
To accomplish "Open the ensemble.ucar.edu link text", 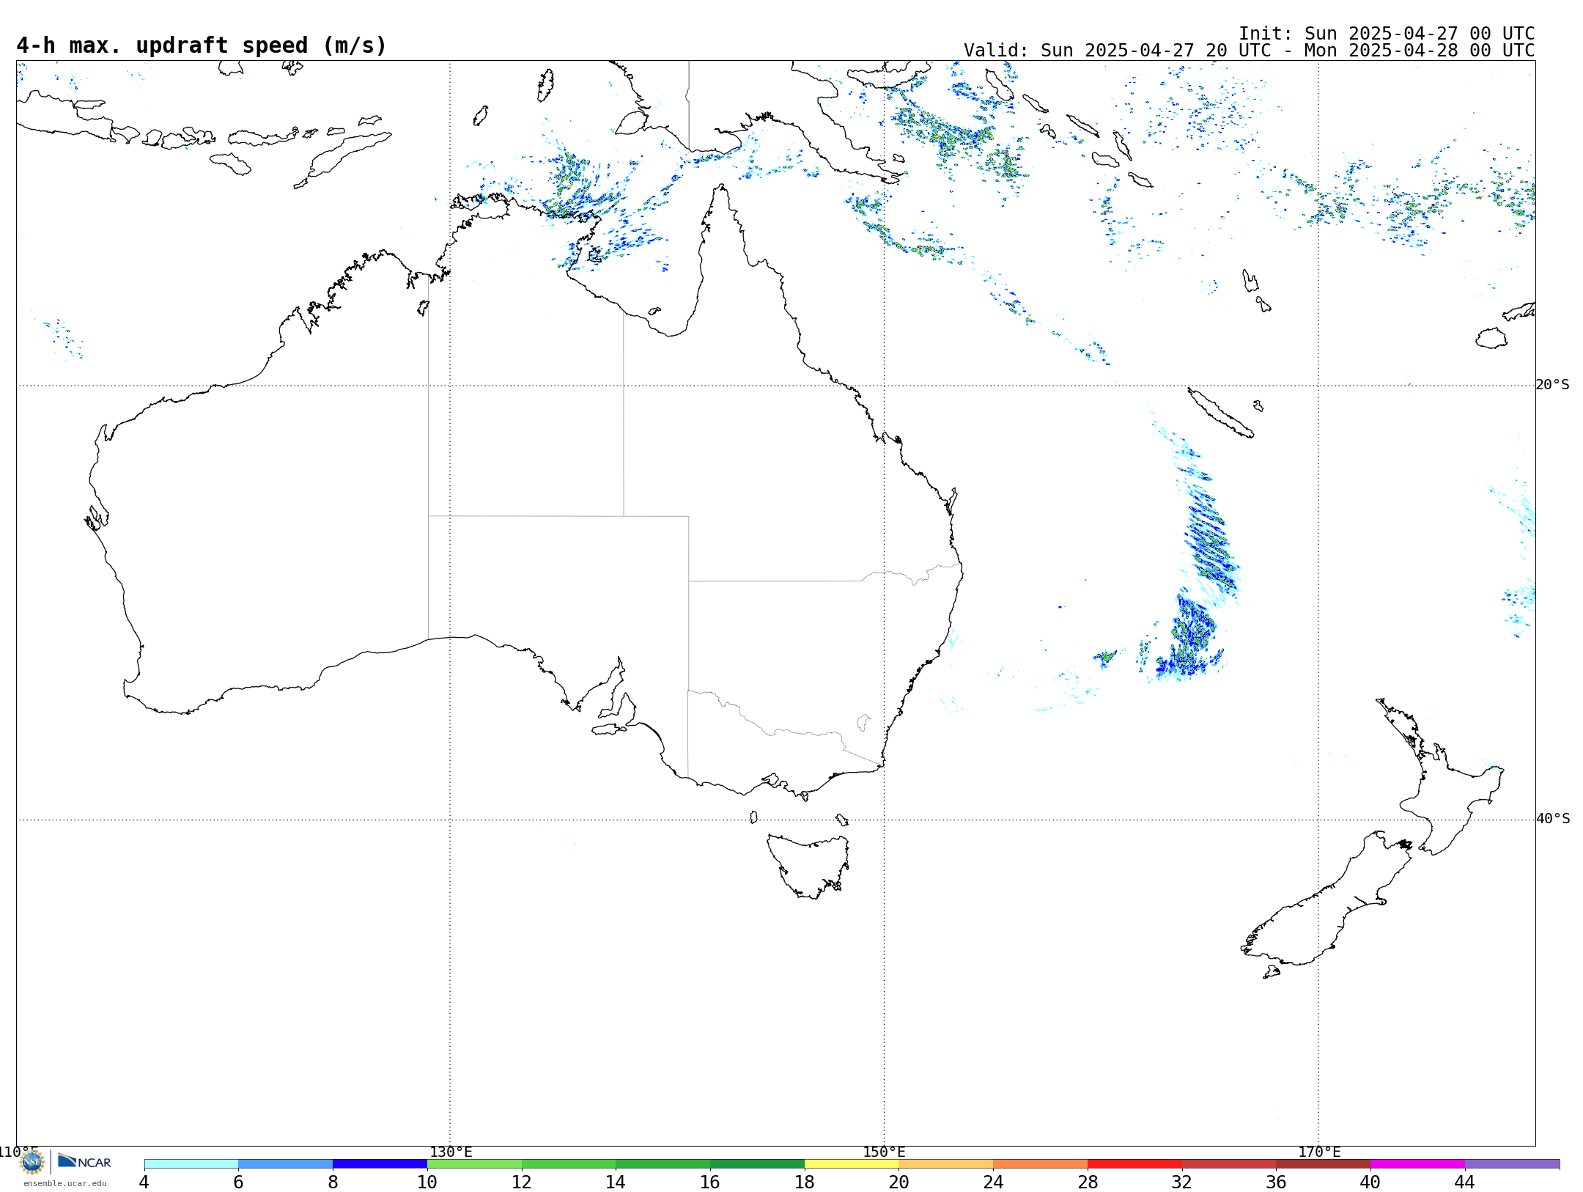I will (64, 1183).
